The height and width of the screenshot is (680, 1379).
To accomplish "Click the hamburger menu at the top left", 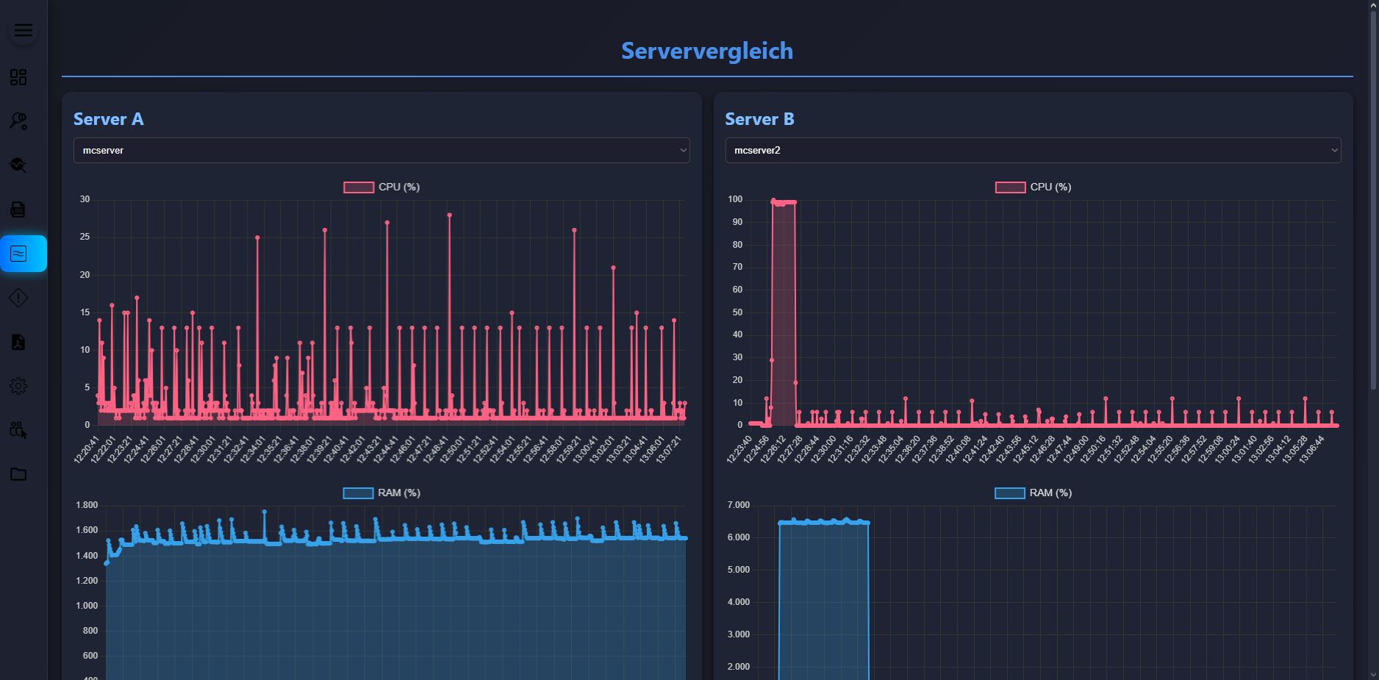I will [23, 30].
